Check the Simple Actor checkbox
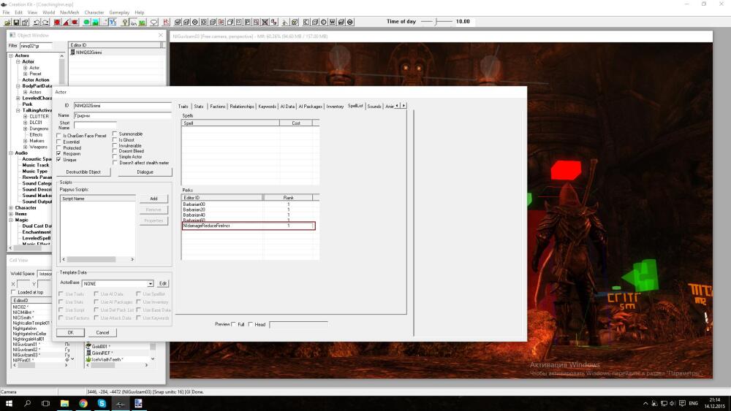This screenshot has width=731, height=411. [115, 157]
